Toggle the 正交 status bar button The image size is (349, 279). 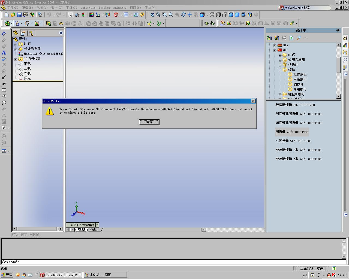[x=24, y=235]
